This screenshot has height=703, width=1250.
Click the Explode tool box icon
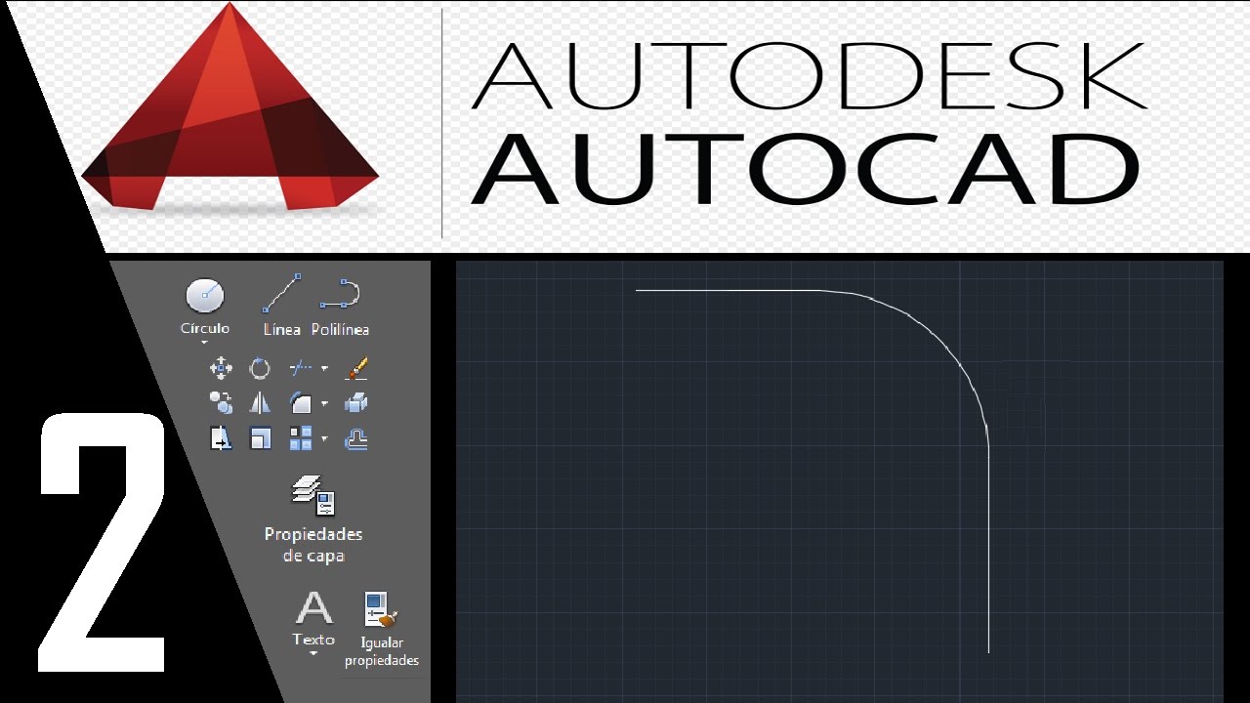pyautogui.click(x=357, y=402)
